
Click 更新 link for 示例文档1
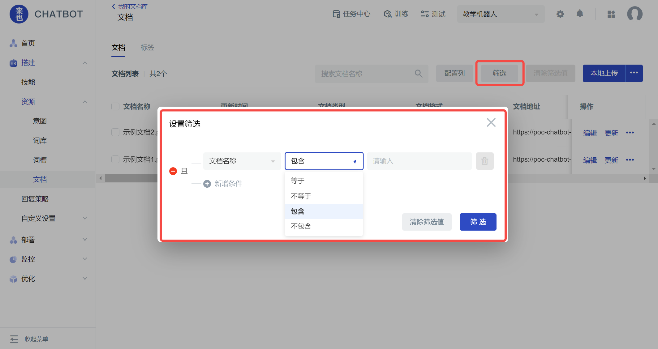click(x=612, y=160)
